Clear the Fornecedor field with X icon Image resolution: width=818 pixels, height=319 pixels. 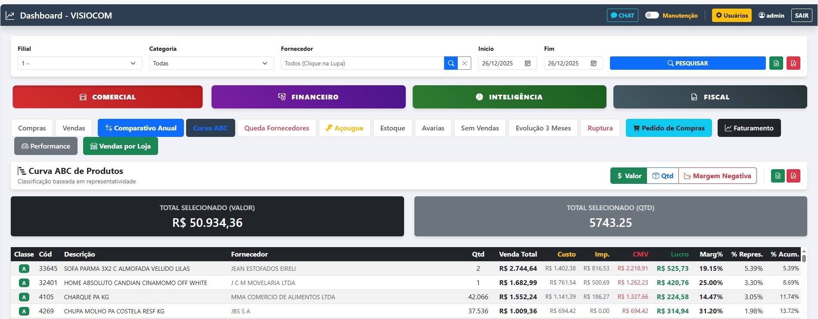coord(464,63)
